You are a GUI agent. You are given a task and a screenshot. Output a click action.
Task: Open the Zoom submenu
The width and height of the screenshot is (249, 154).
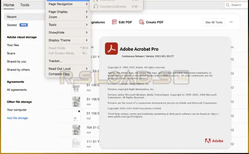(x=68, y=17)
